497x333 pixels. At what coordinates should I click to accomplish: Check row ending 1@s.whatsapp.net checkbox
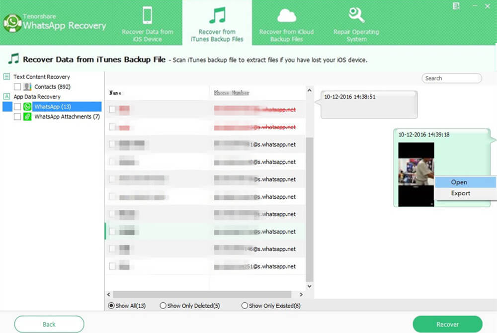pyautogui.click(x=112, y=144)
